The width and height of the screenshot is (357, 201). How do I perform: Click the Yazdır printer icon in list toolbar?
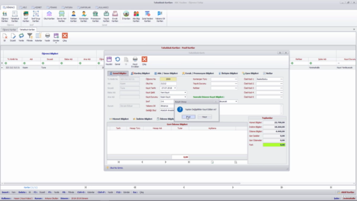click(47, 37)
